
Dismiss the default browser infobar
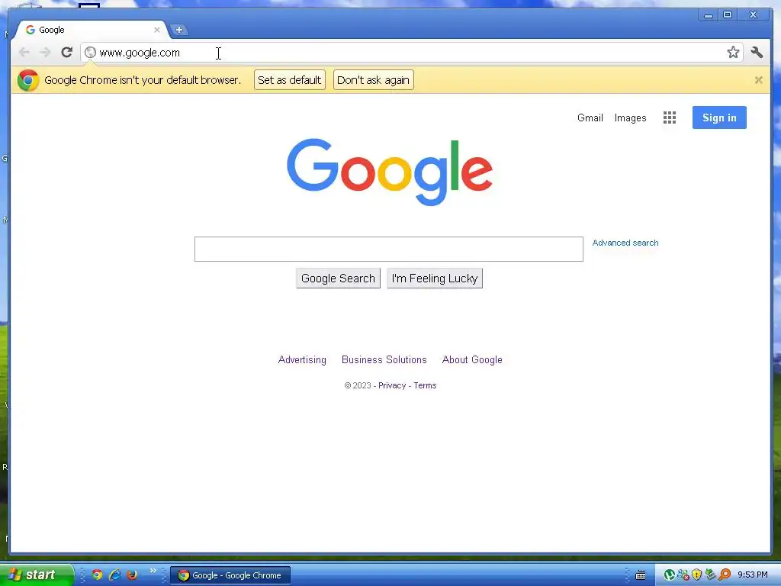tap(758, 79)
